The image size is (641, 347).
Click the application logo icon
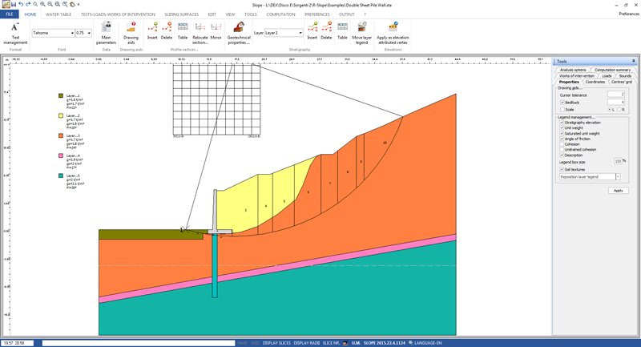(6, 5)
